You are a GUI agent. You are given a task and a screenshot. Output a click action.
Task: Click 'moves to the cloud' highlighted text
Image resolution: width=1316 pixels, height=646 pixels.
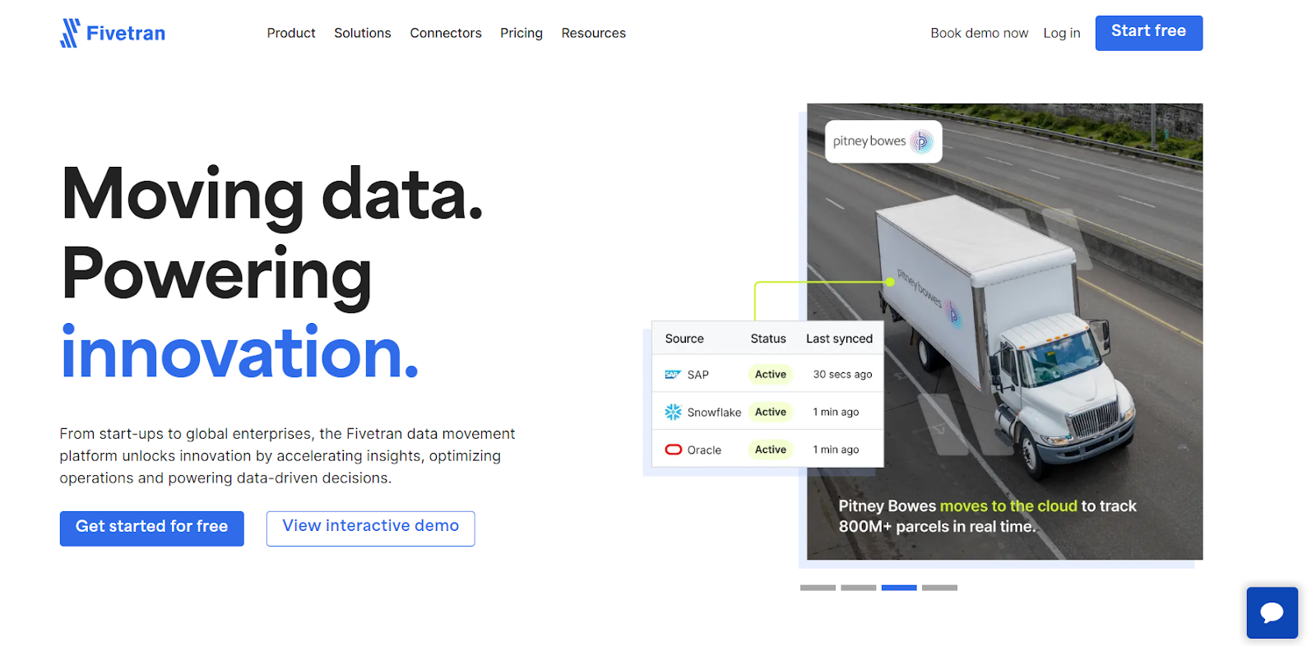[1008, 506]
